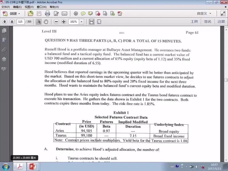Open the 签名 sign pane
Screen dimensions: 228x171
[207, 22]
